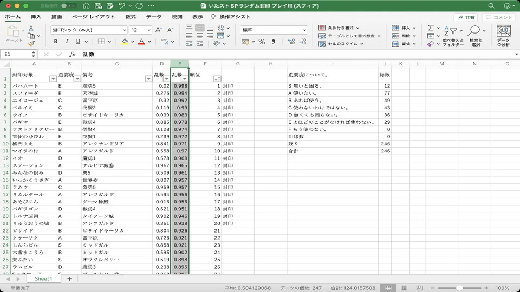This screenshot has width=520, height=292.
Task: Click the zoom in plus button
Action: 486,288
